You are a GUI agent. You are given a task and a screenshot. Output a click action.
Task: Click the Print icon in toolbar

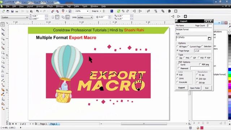(x=17, y=11)
